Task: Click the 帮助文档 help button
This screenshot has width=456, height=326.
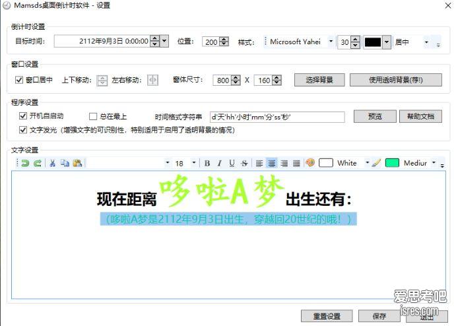Action: pyautogui.click(x=420, y=116)
